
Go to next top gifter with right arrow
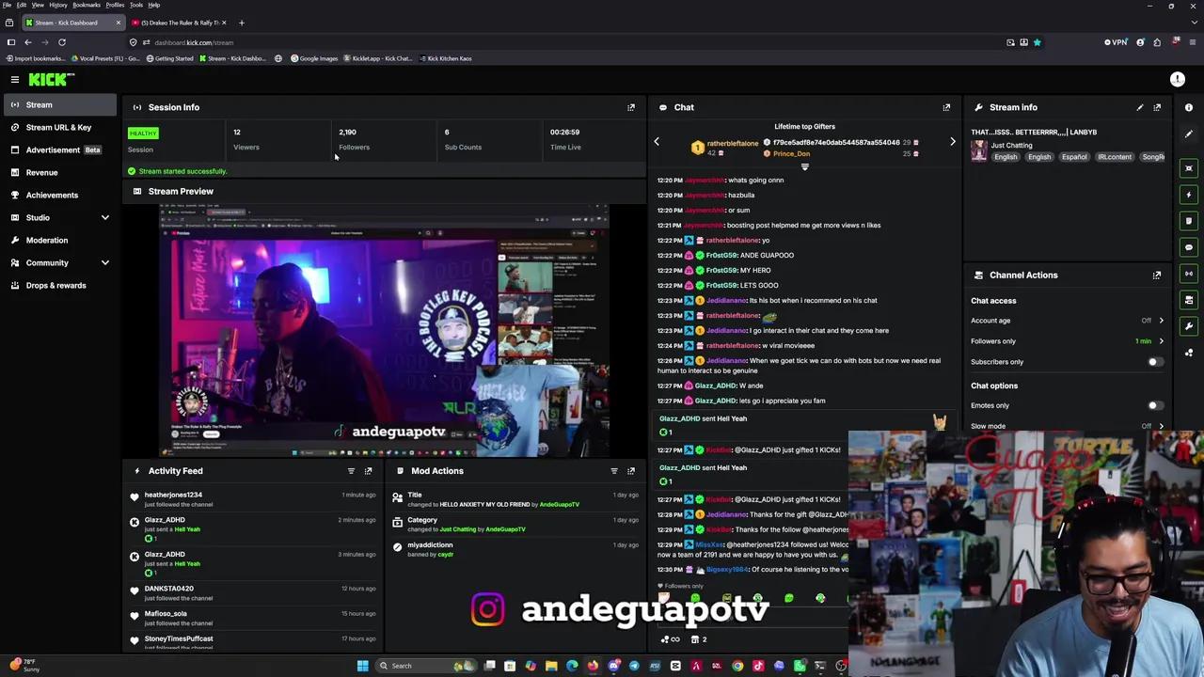pyautogui.click(x=952, y=142)
